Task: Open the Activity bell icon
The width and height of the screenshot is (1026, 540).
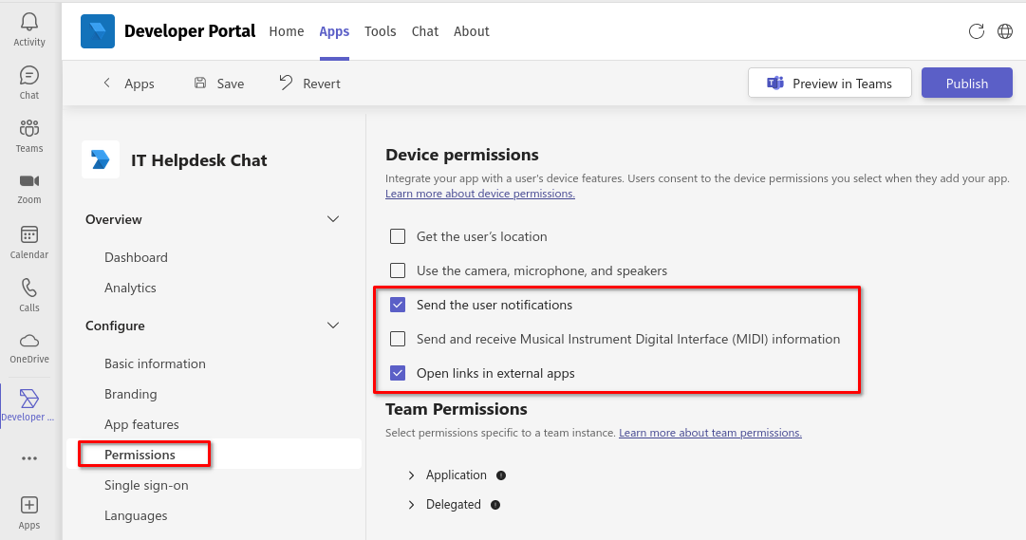Action: tap(29, 23)
